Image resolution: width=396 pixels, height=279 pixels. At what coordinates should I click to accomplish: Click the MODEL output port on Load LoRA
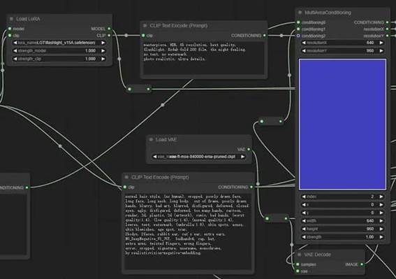tap(109, 29)
